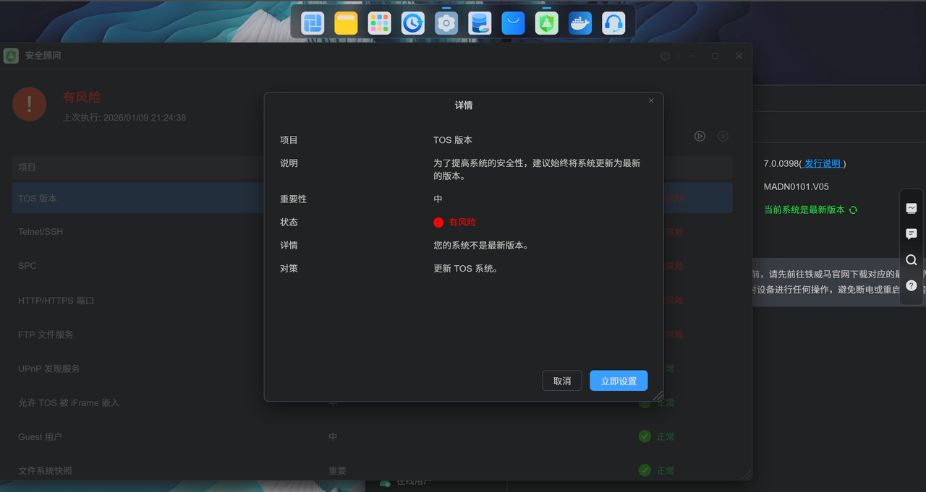Maximize the 安全顾问 window
Screen dimensions: 926x492
[715, 56]
